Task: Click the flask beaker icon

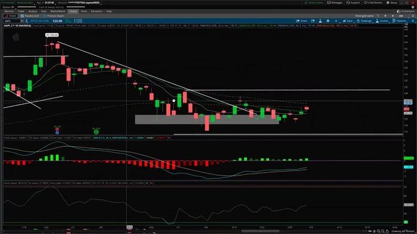Action: click(320, 21)
